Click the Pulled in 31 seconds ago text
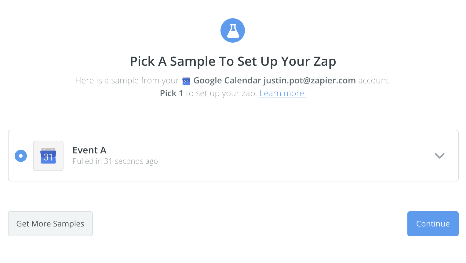466x263 pixels. [115, 161]
